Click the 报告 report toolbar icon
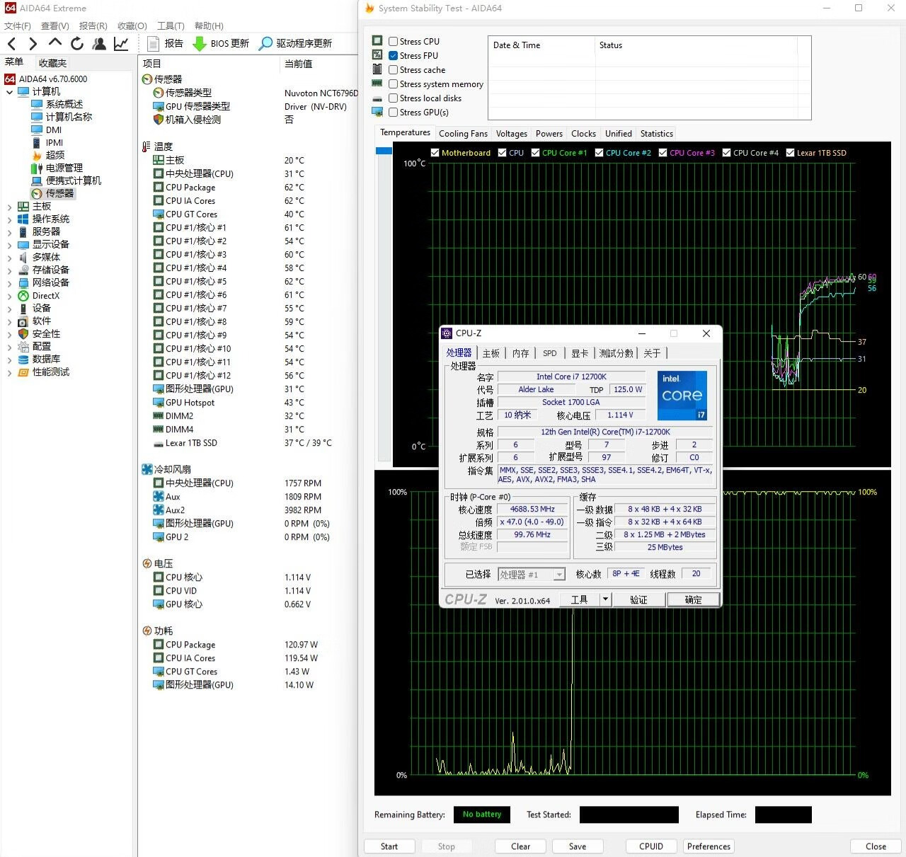Image resolution: width=906 pixels, height=857 pixels. [x=152, y=44]
